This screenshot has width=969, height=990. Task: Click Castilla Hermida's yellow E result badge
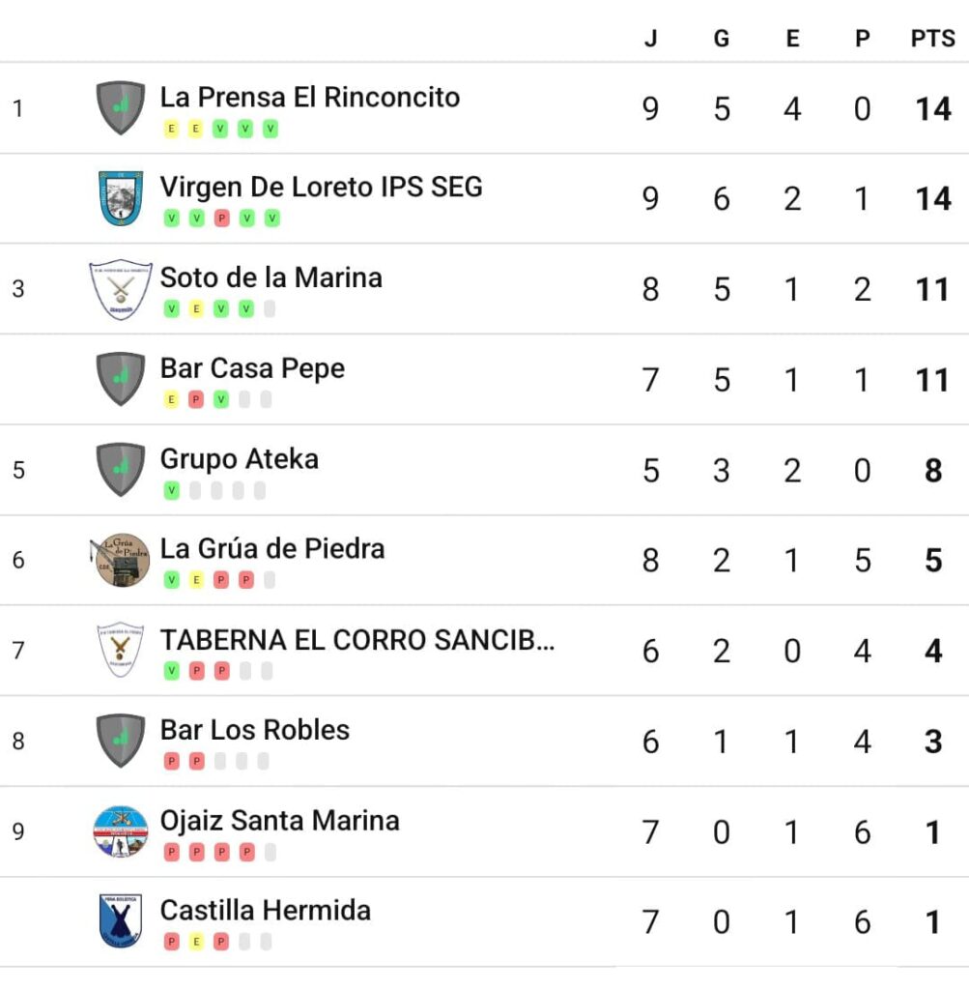pos(196,942)
